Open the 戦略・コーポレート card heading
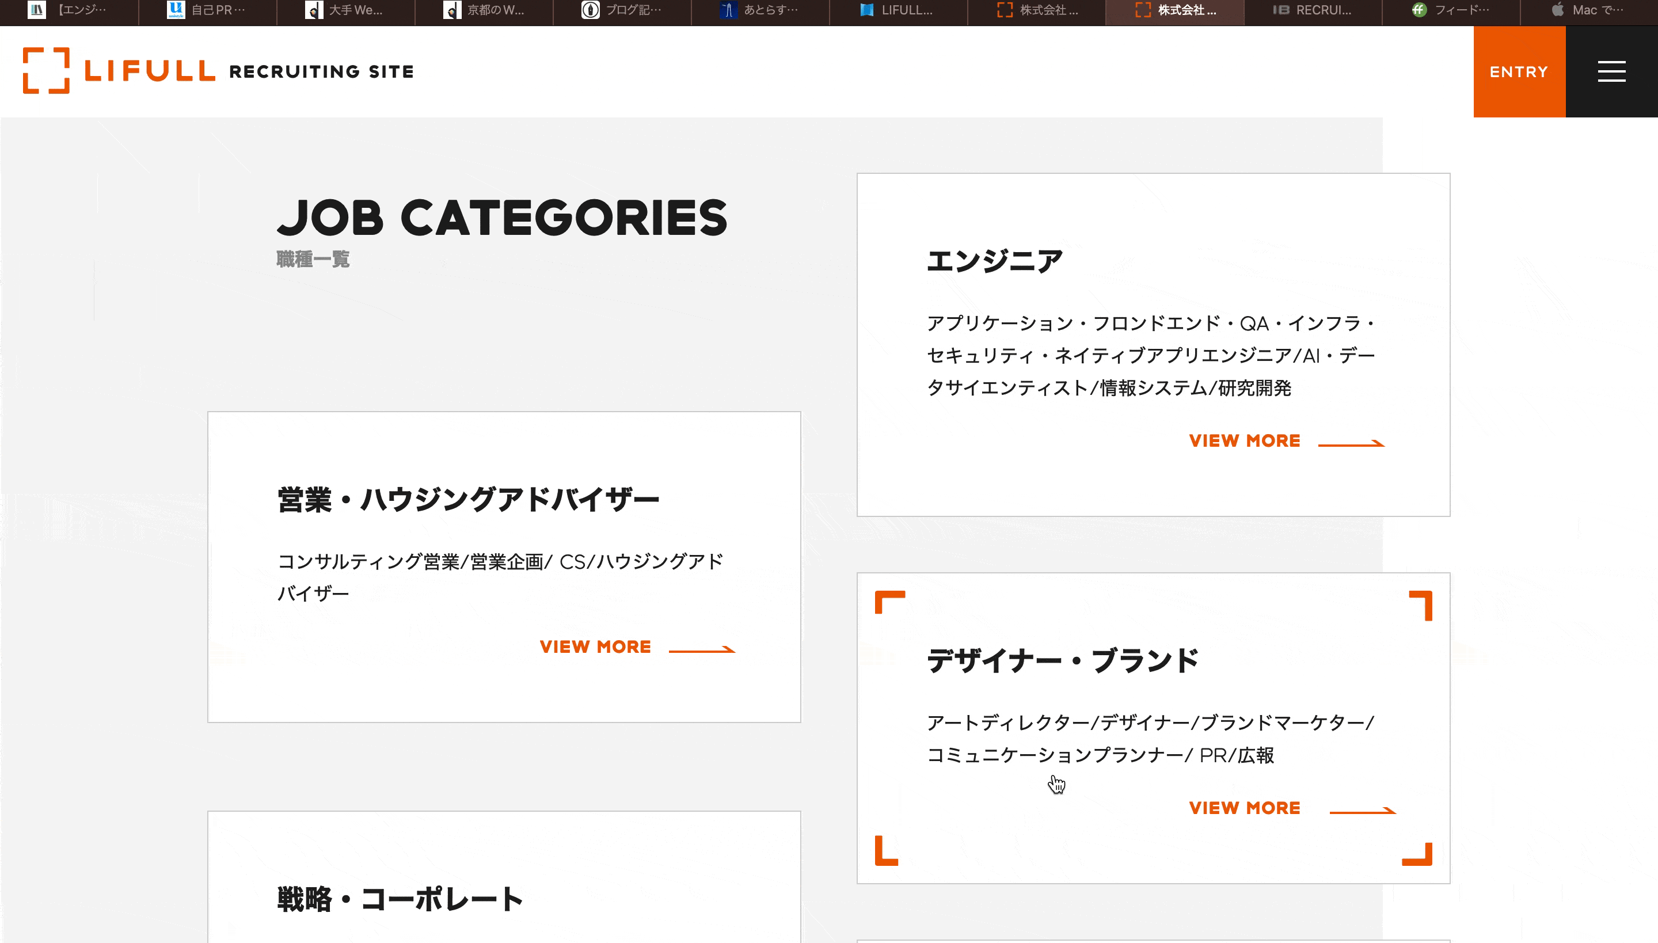Viewport: 1658px width, 943px height. click(400, 900)
